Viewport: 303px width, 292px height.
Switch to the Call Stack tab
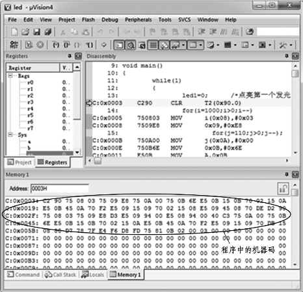60,274
